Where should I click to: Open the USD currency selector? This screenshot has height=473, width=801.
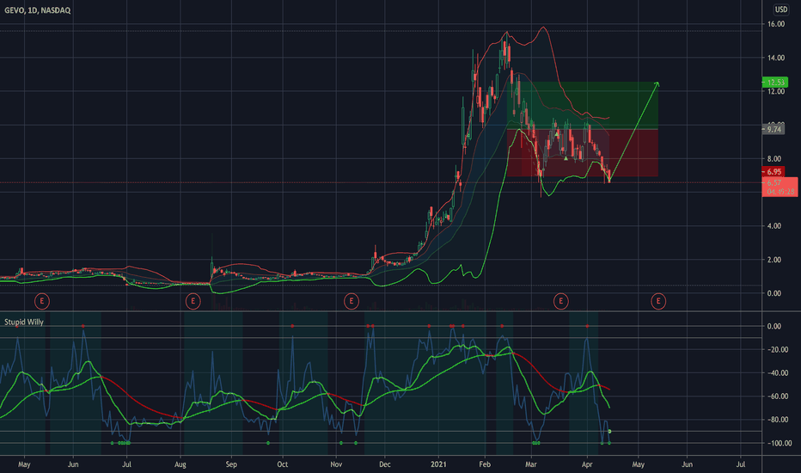[780, 9]
